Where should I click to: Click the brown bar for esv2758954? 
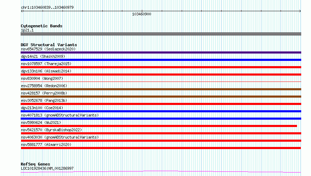(161, 89)
